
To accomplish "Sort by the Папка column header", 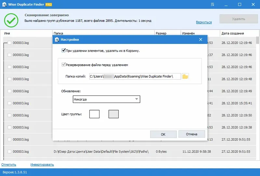I will coord(58,33).
